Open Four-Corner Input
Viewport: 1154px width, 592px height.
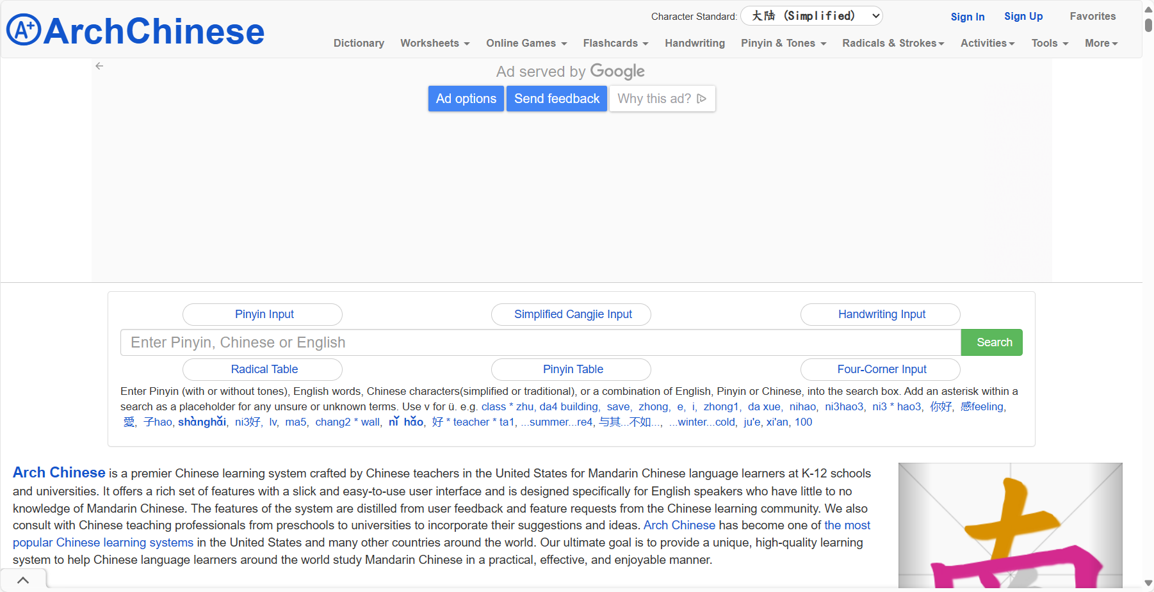tap(881, 369)
